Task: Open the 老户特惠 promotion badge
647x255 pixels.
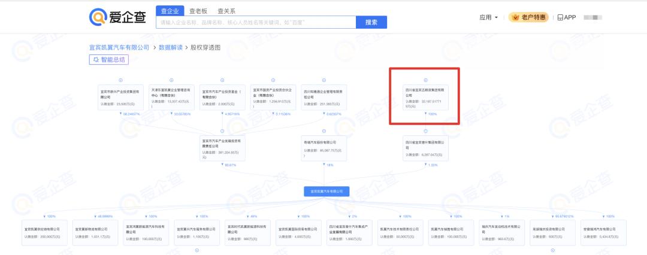Action: coord(528,17)
